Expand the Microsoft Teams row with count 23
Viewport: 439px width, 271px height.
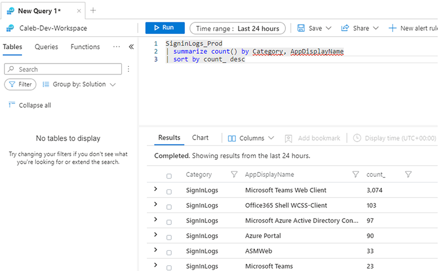[x=156, y=264]
